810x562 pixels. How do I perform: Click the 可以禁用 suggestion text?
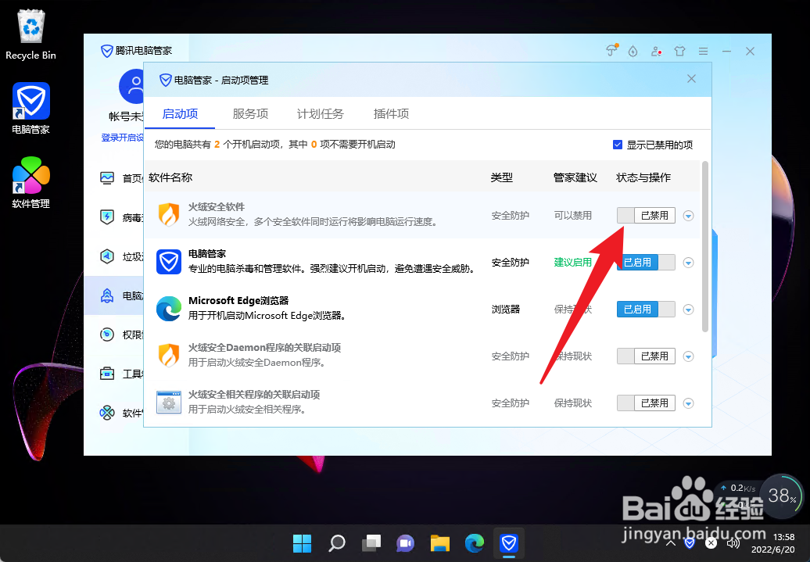click(573, 216)
